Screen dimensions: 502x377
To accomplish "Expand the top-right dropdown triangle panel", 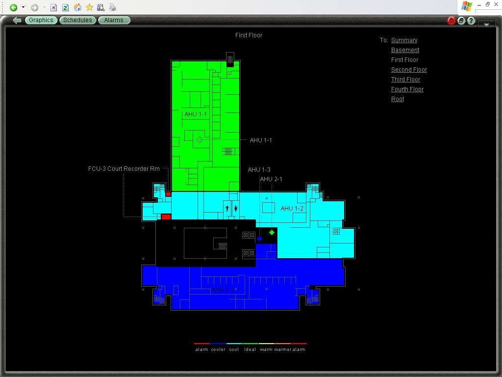I will click(x=486, y=24).
